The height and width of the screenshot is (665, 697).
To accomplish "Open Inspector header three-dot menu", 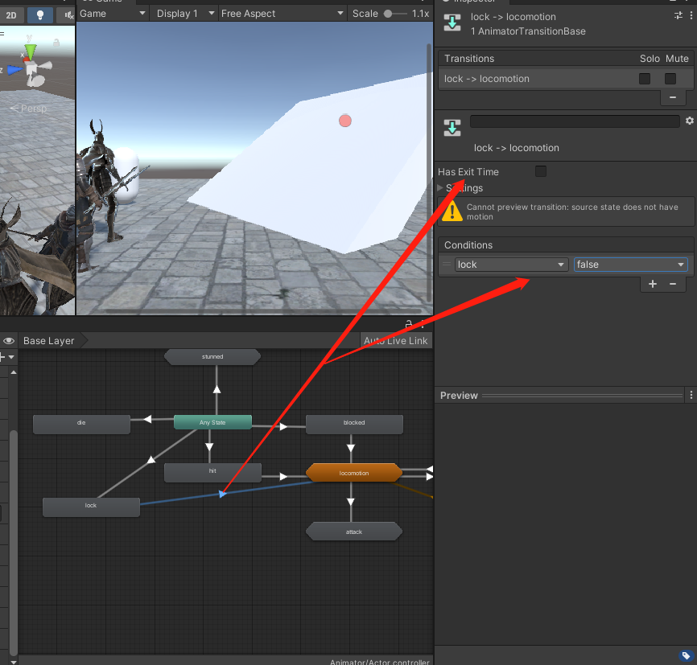I will [x=691, y=15].
